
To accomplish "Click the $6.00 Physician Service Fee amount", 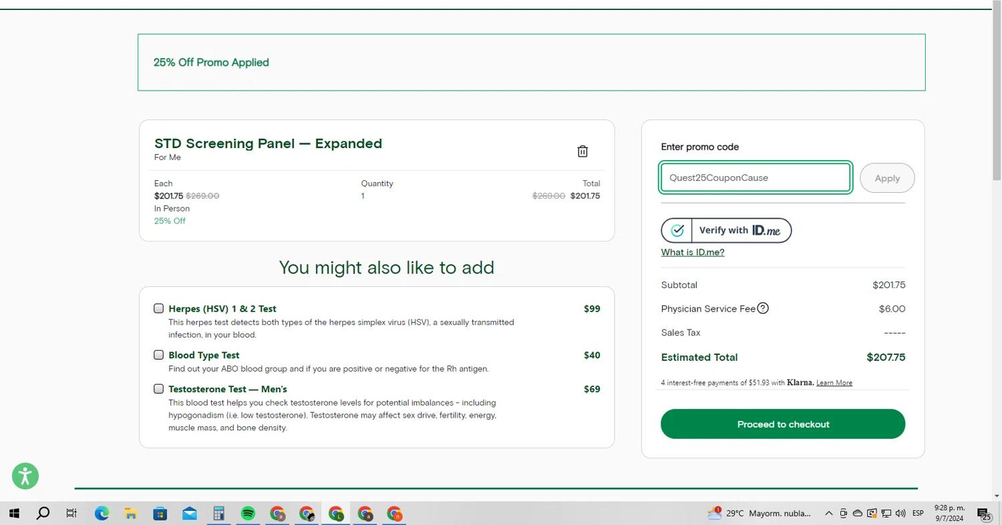I will 892,309.
